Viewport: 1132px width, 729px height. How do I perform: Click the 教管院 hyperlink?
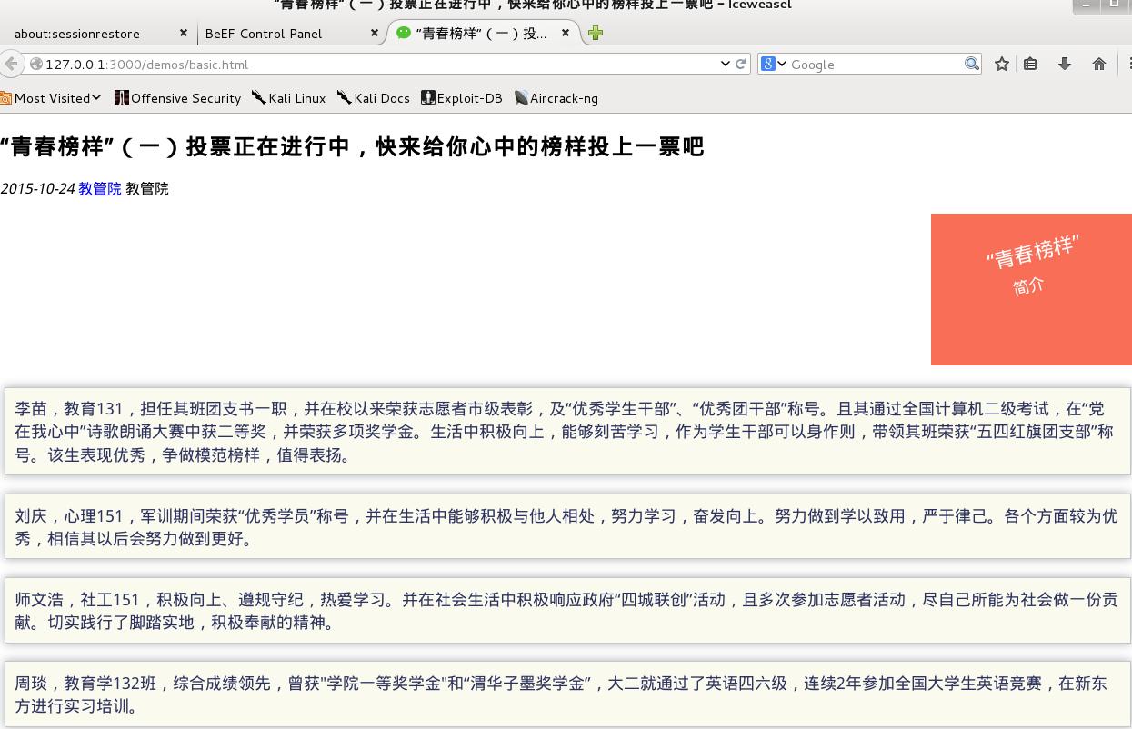(x=100, y=188)
